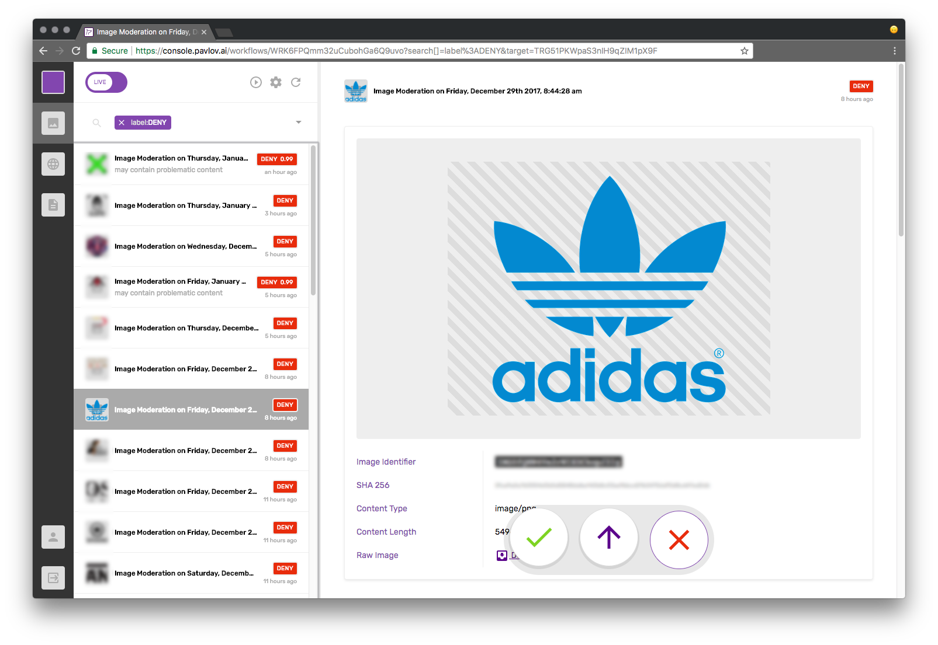Escalate the image with purple up arrow

tap(609, 538)
